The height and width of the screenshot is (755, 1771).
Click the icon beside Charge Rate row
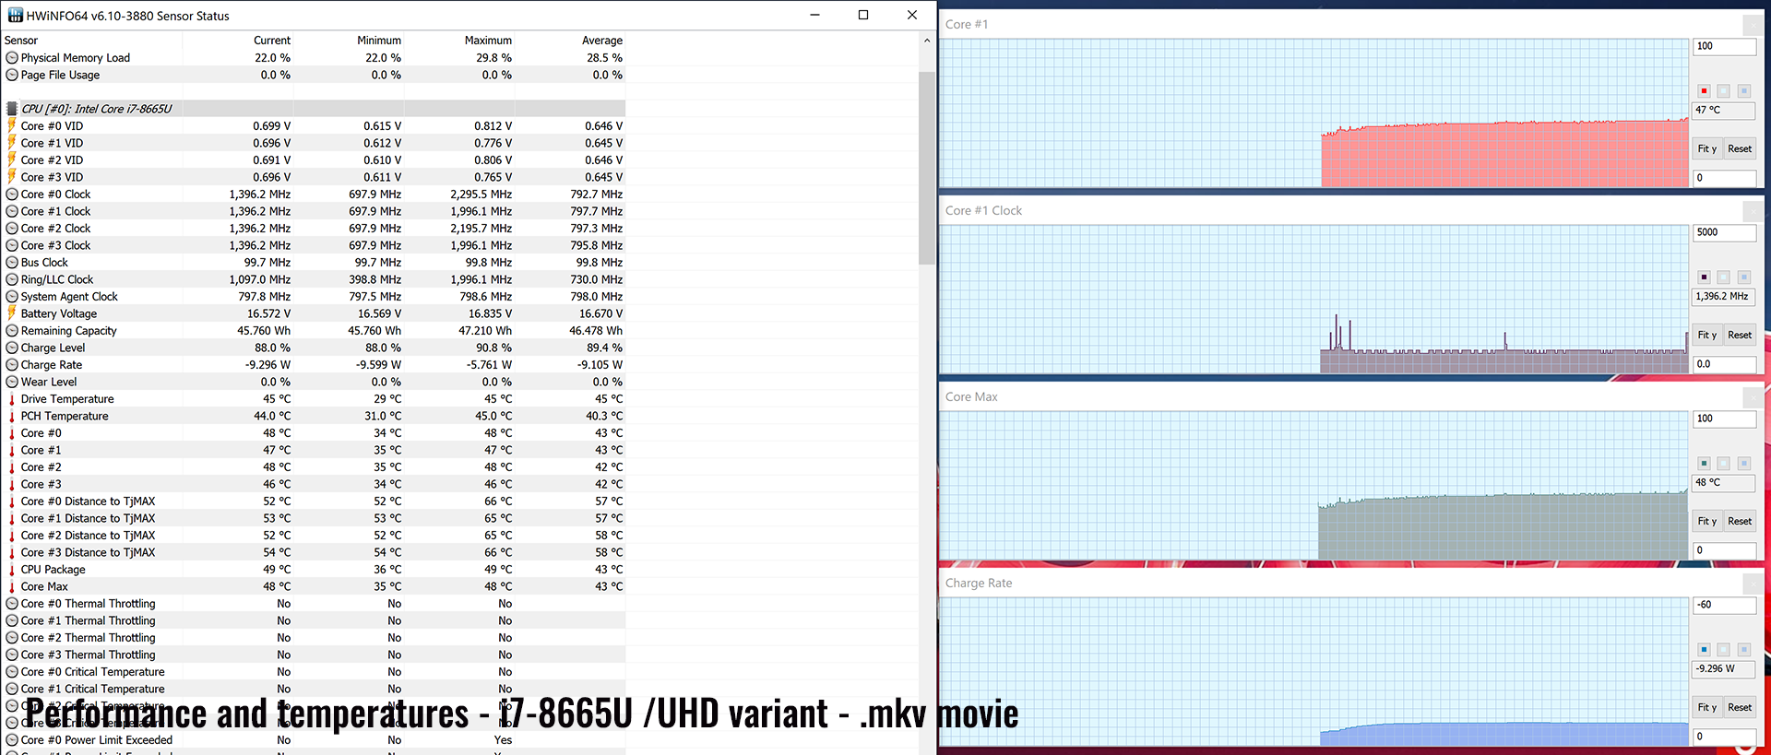pyautogui.click(x=12, y=365)
